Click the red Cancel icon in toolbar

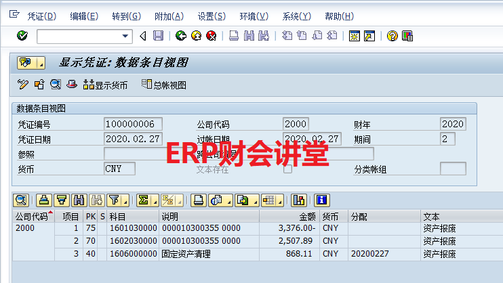coord(211,36)
